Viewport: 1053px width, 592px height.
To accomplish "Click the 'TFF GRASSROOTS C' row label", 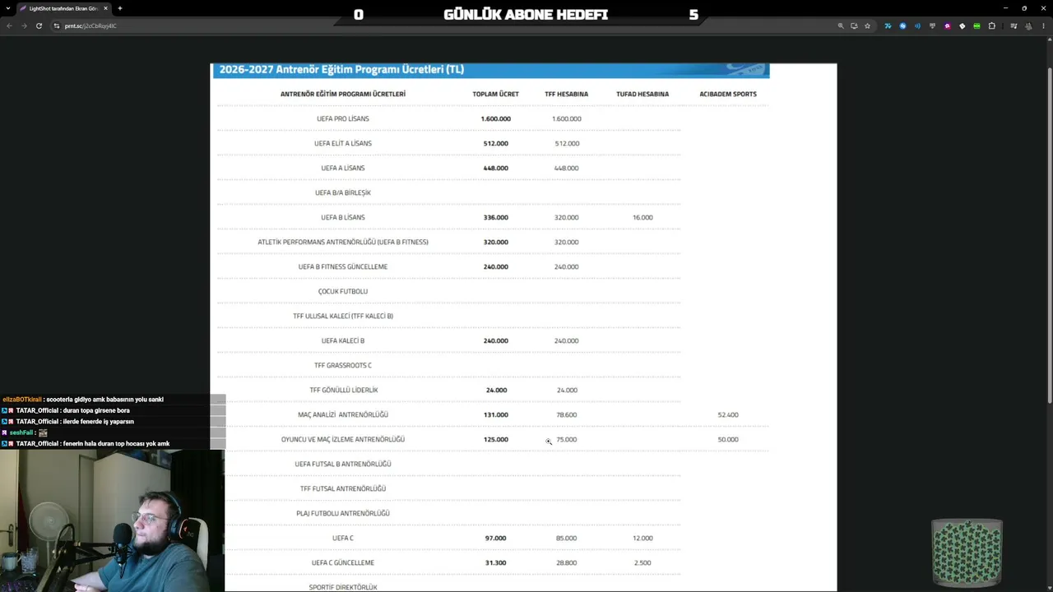I will point(343,365).
